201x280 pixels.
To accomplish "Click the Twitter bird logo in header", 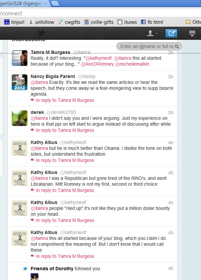I will tap(41, 33).
